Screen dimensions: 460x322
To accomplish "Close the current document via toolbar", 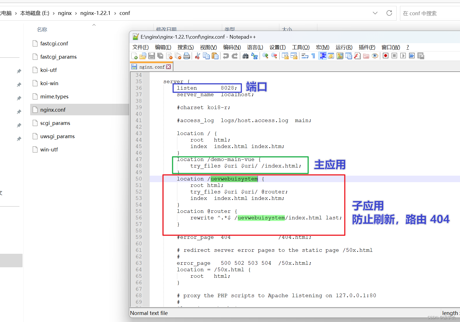I will click(x=169, y=56).
